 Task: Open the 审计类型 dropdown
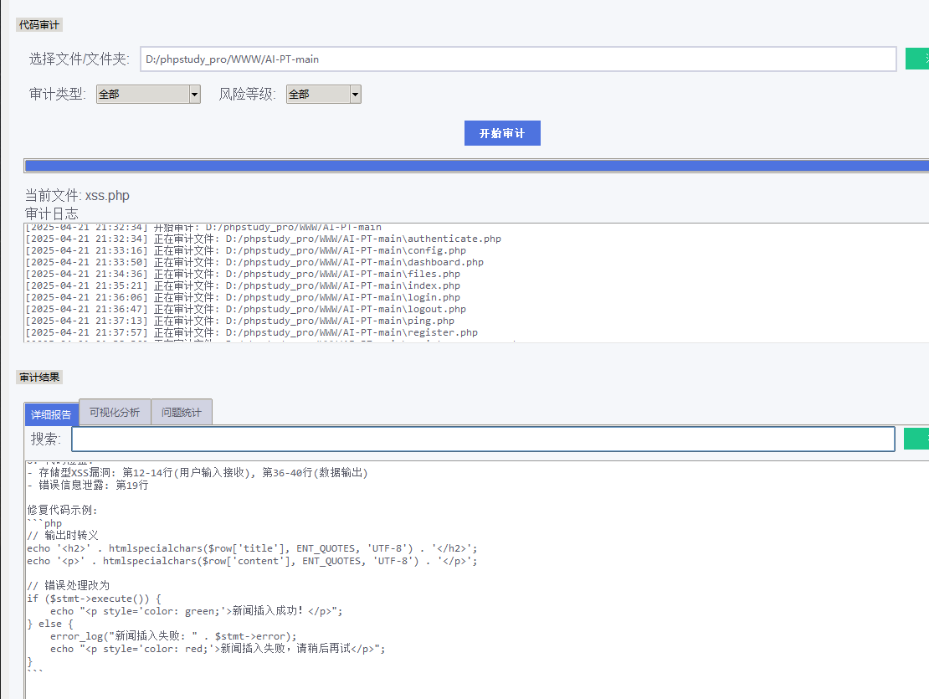[148, 95]
